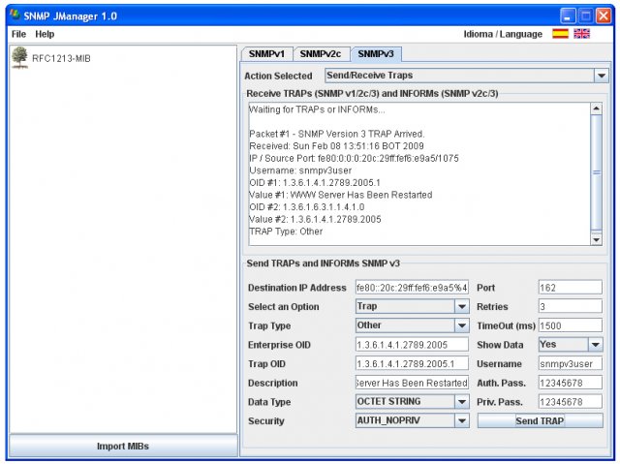Click the Enterprise OID field

(x=412, y=344)
